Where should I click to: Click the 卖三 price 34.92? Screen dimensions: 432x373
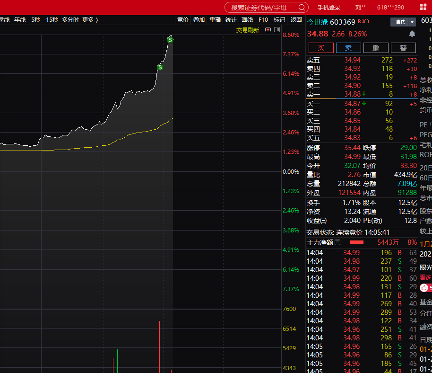pos(353,77)
